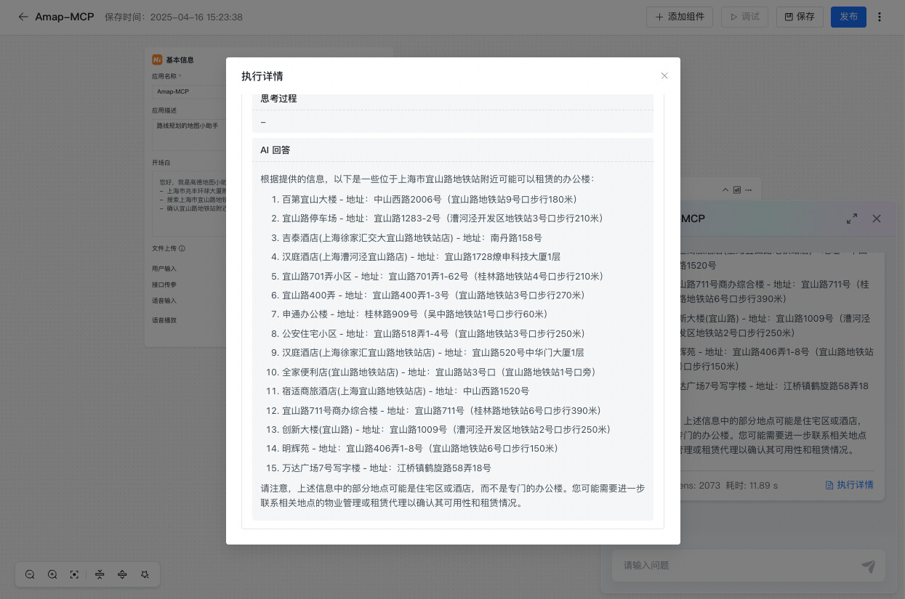
Task: Open the 执行详情 link in the chat panel
Action: pyautogui.click(x=849, y=485)
